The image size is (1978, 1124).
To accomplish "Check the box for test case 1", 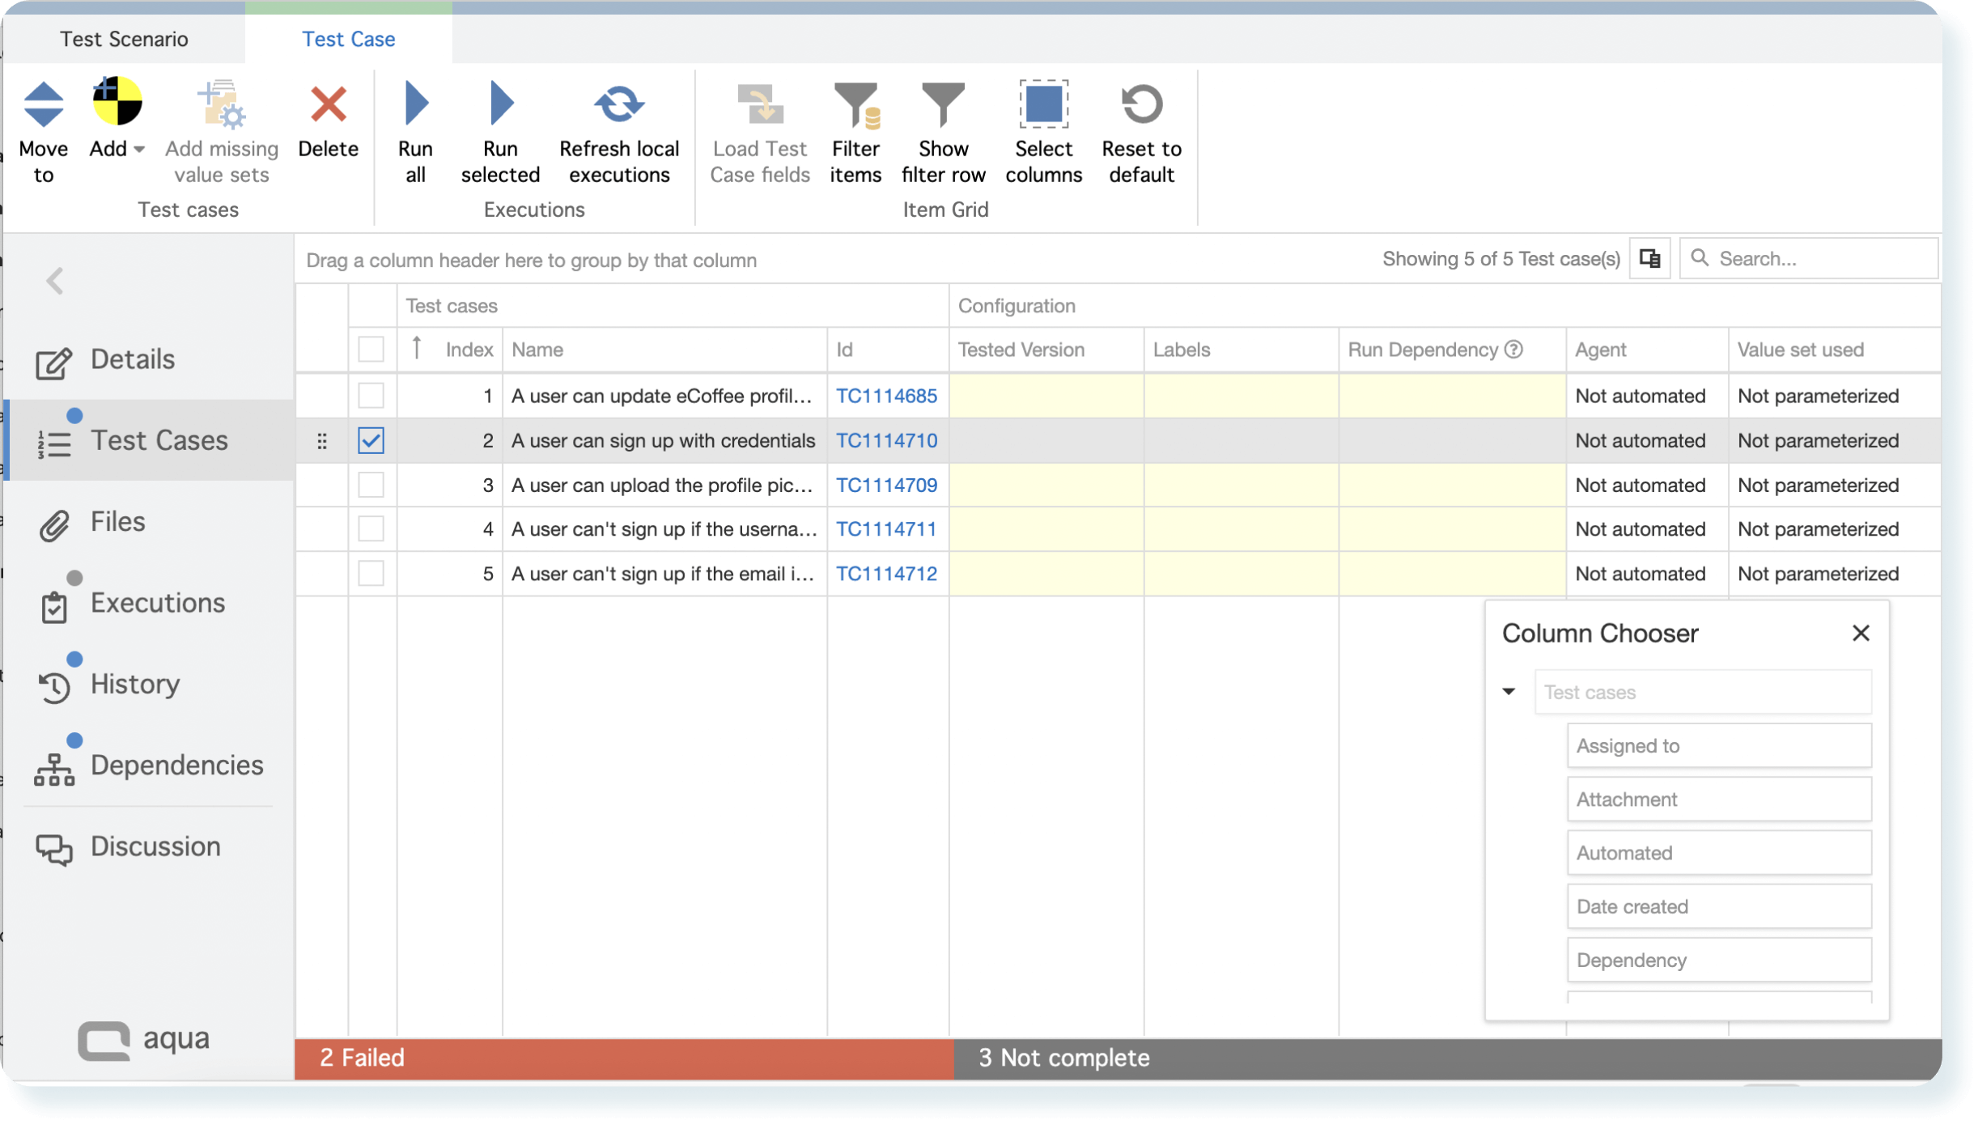I will click(x=371, y=396).
